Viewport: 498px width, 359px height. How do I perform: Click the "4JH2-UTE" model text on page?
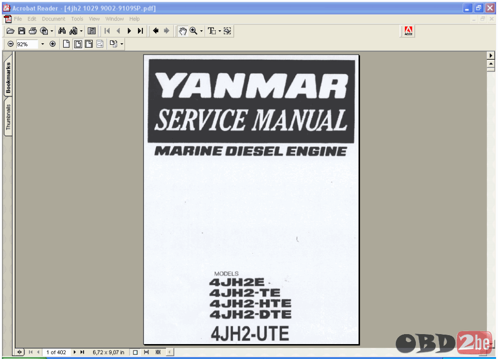coord(250,334)
